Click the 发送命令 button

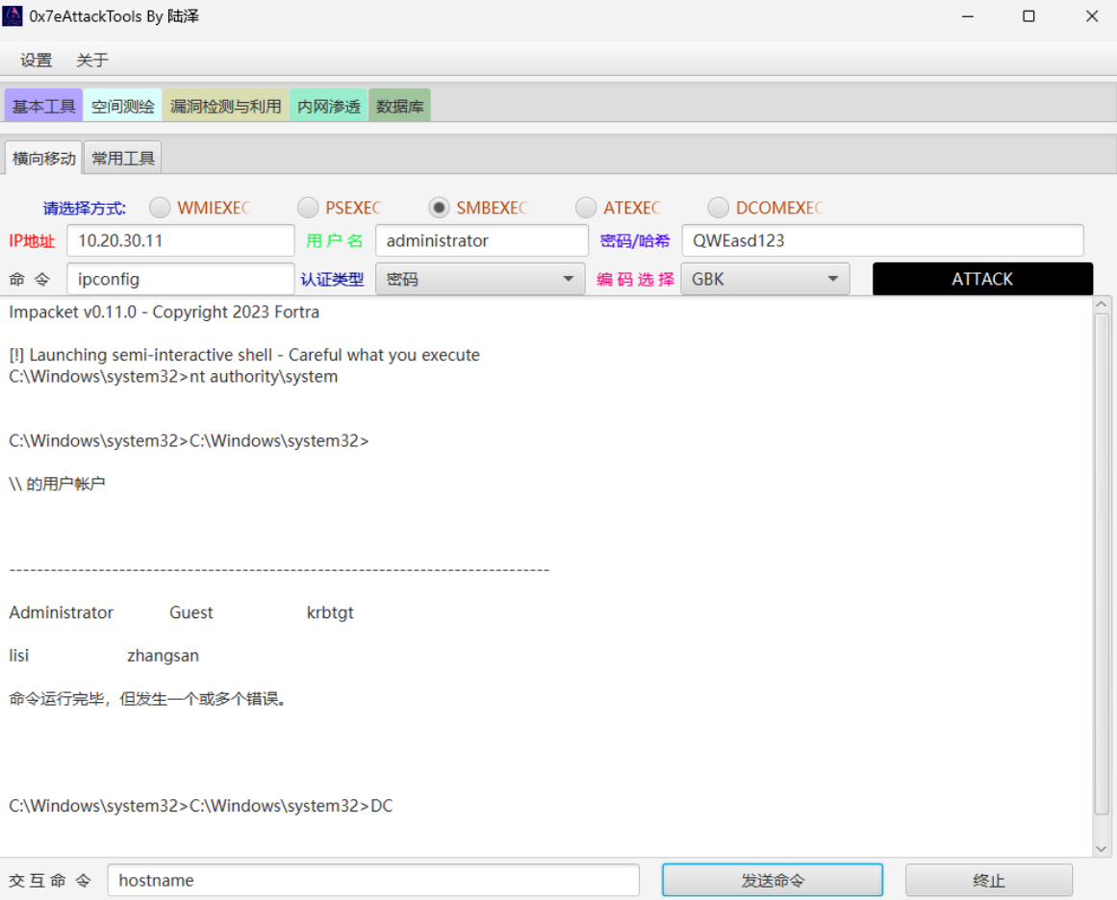tap(772, 880)
